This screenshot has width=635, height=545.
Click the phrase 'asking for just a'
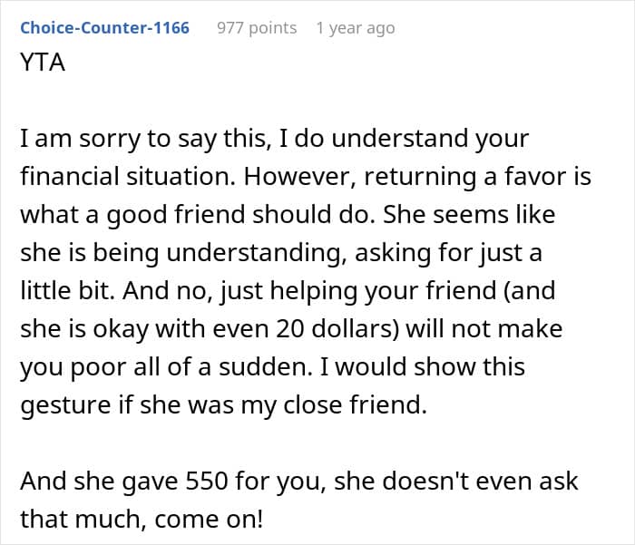pos(448,253)
